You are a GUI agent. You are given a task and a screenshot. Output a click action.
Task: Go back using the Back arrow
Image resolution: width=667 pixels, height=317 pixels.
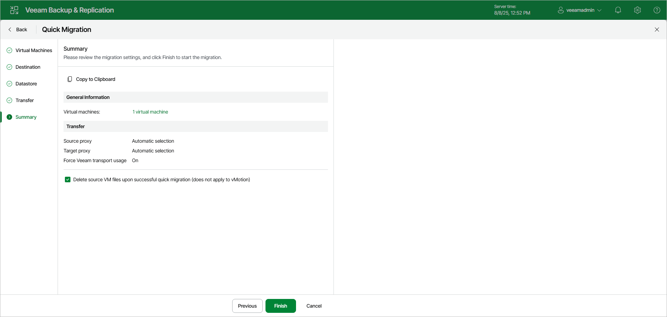tap(17, 30)
